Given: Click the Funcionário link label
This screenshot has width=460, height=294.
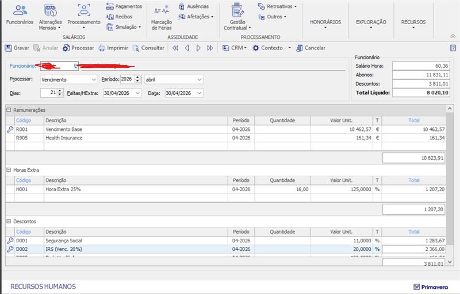Looking at the screenshot, I should click(x=22, y=66).
